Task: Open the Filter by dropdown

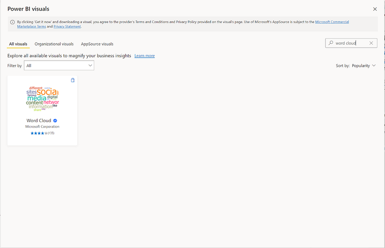Action: 59,65
